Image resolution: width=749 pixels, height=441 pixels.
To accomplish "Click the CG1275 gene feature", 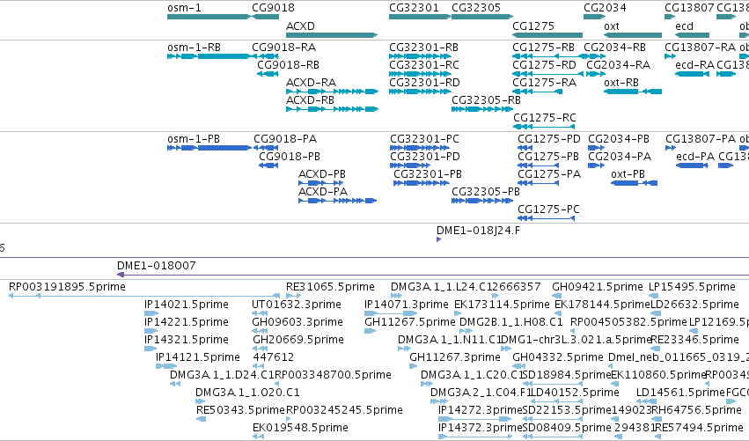I will pyautogui.click(x=547, y=35).
